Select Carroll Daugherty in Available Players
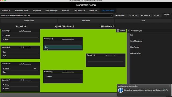 (x=136, y=41)
